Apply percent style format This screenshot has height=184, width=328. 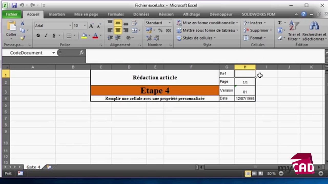tap(160, 30)
